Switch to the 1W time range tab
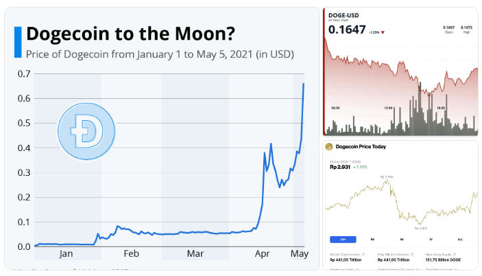Viewport: 482px width, 276px height. (372, 239)
